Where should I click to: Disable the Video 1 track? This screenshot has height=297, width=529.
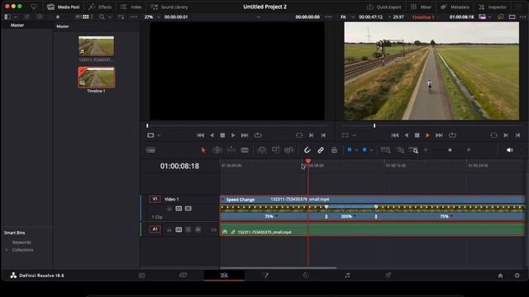[x=188, y=209]
